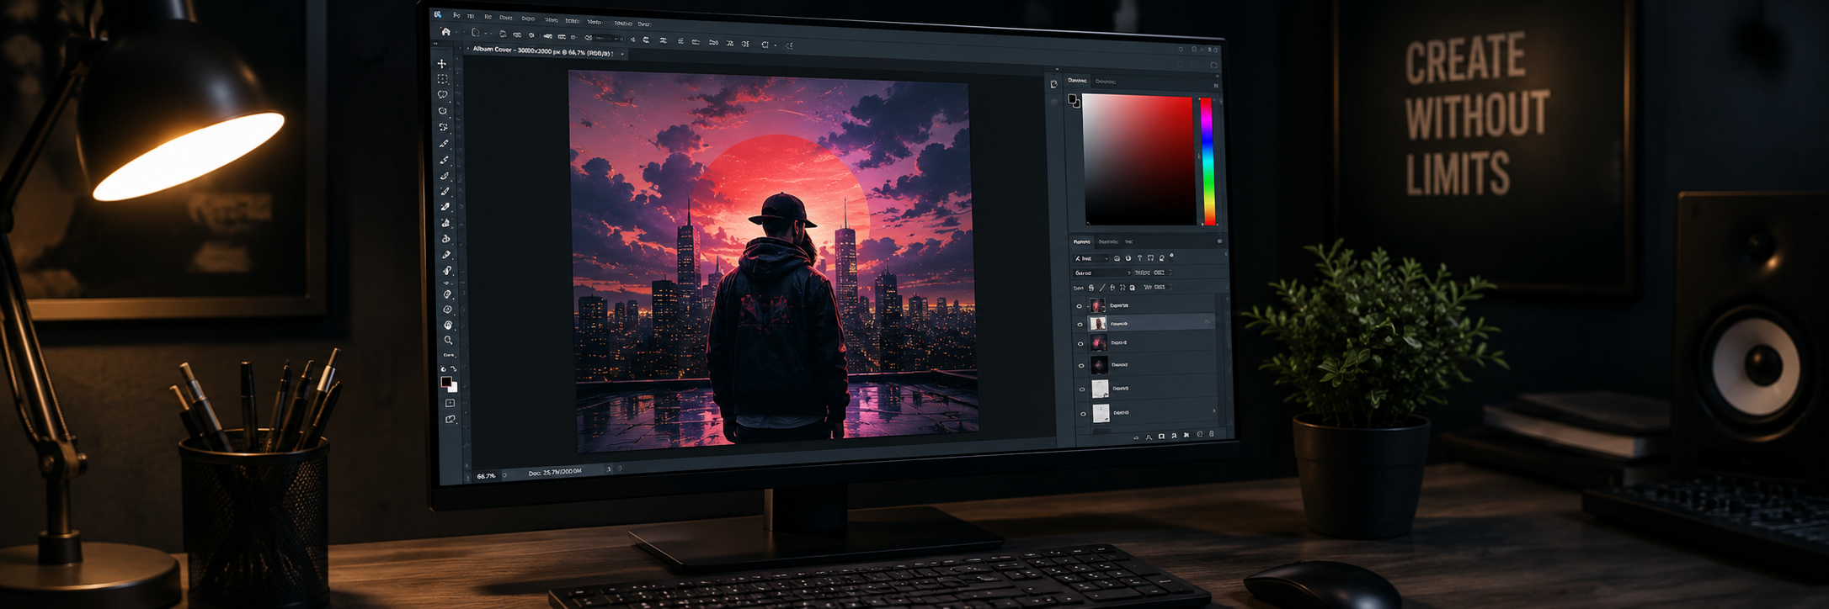The width and height of the screenshot is (1829, 609).
Task: Click the small foreground swatch in Color panel
Action: (1072, 99)
